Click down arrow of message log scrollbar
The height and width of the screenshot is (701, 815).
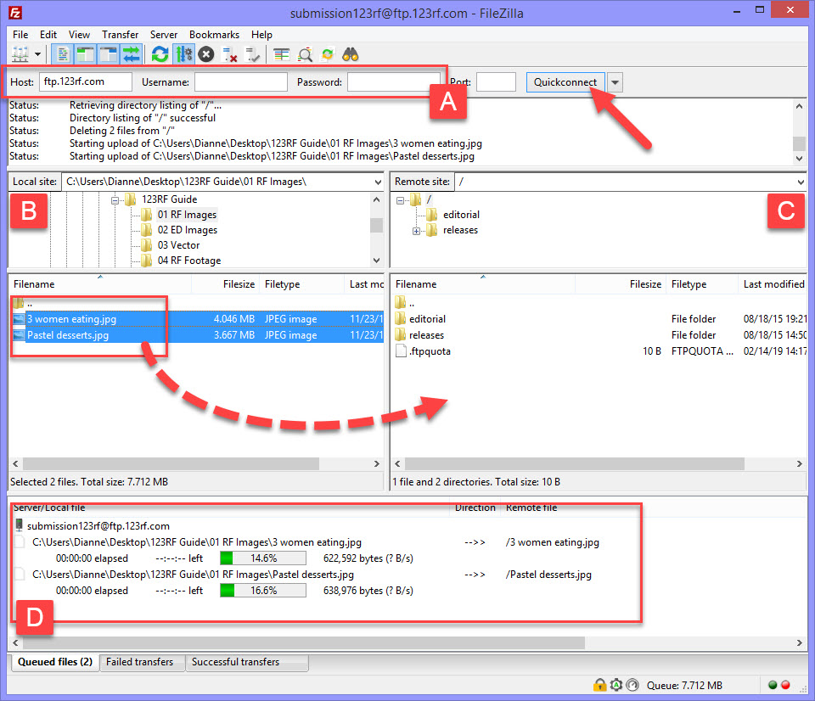pyautogui.click(x=800, y=159)
